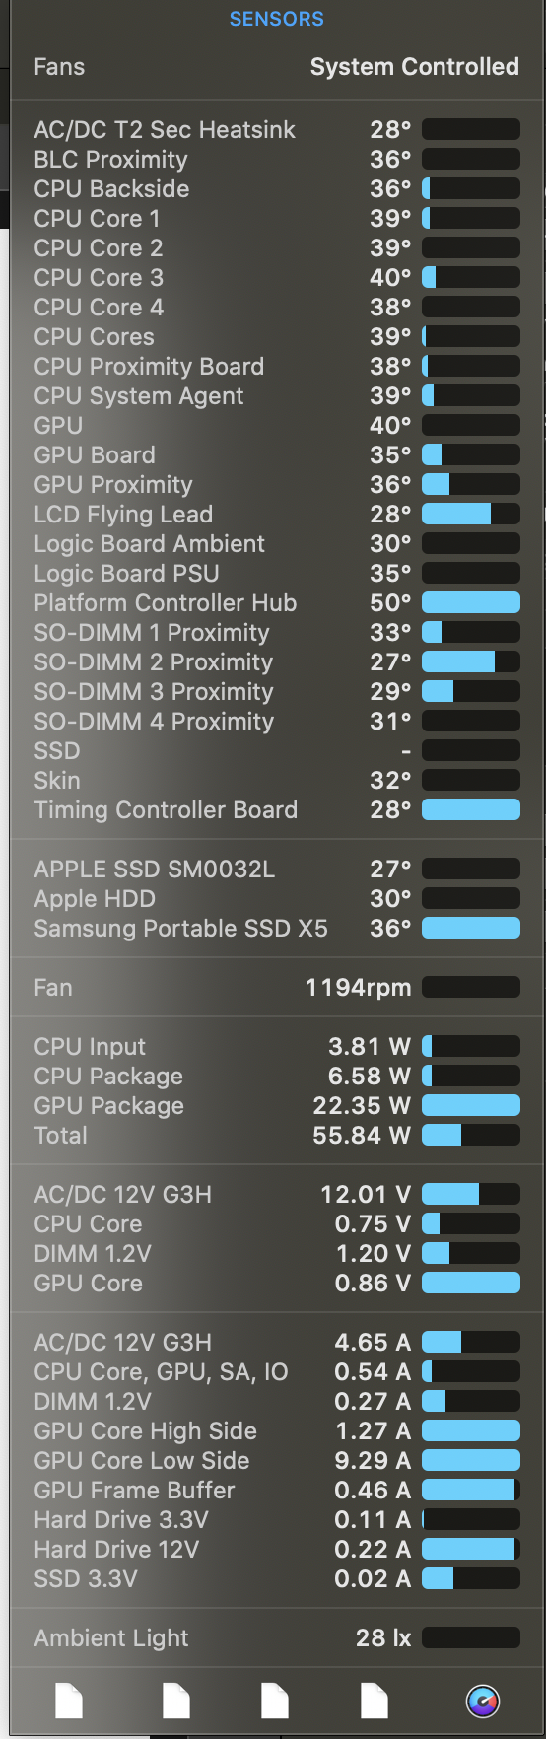Select the Timing Controller Board sensor row
The height and width of the screenshot is (1739, 546).
(276, 809)
